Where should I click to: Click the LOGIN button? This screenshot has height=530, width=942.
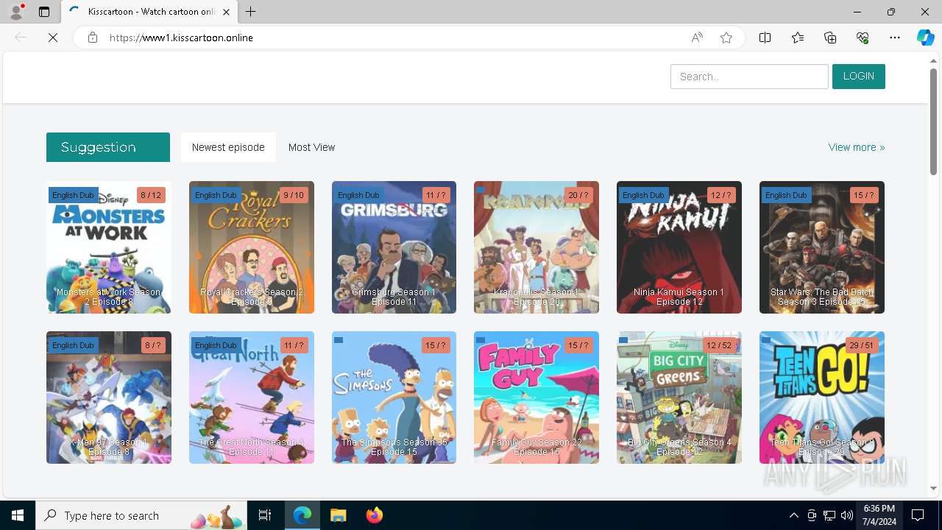pos(859,77)
